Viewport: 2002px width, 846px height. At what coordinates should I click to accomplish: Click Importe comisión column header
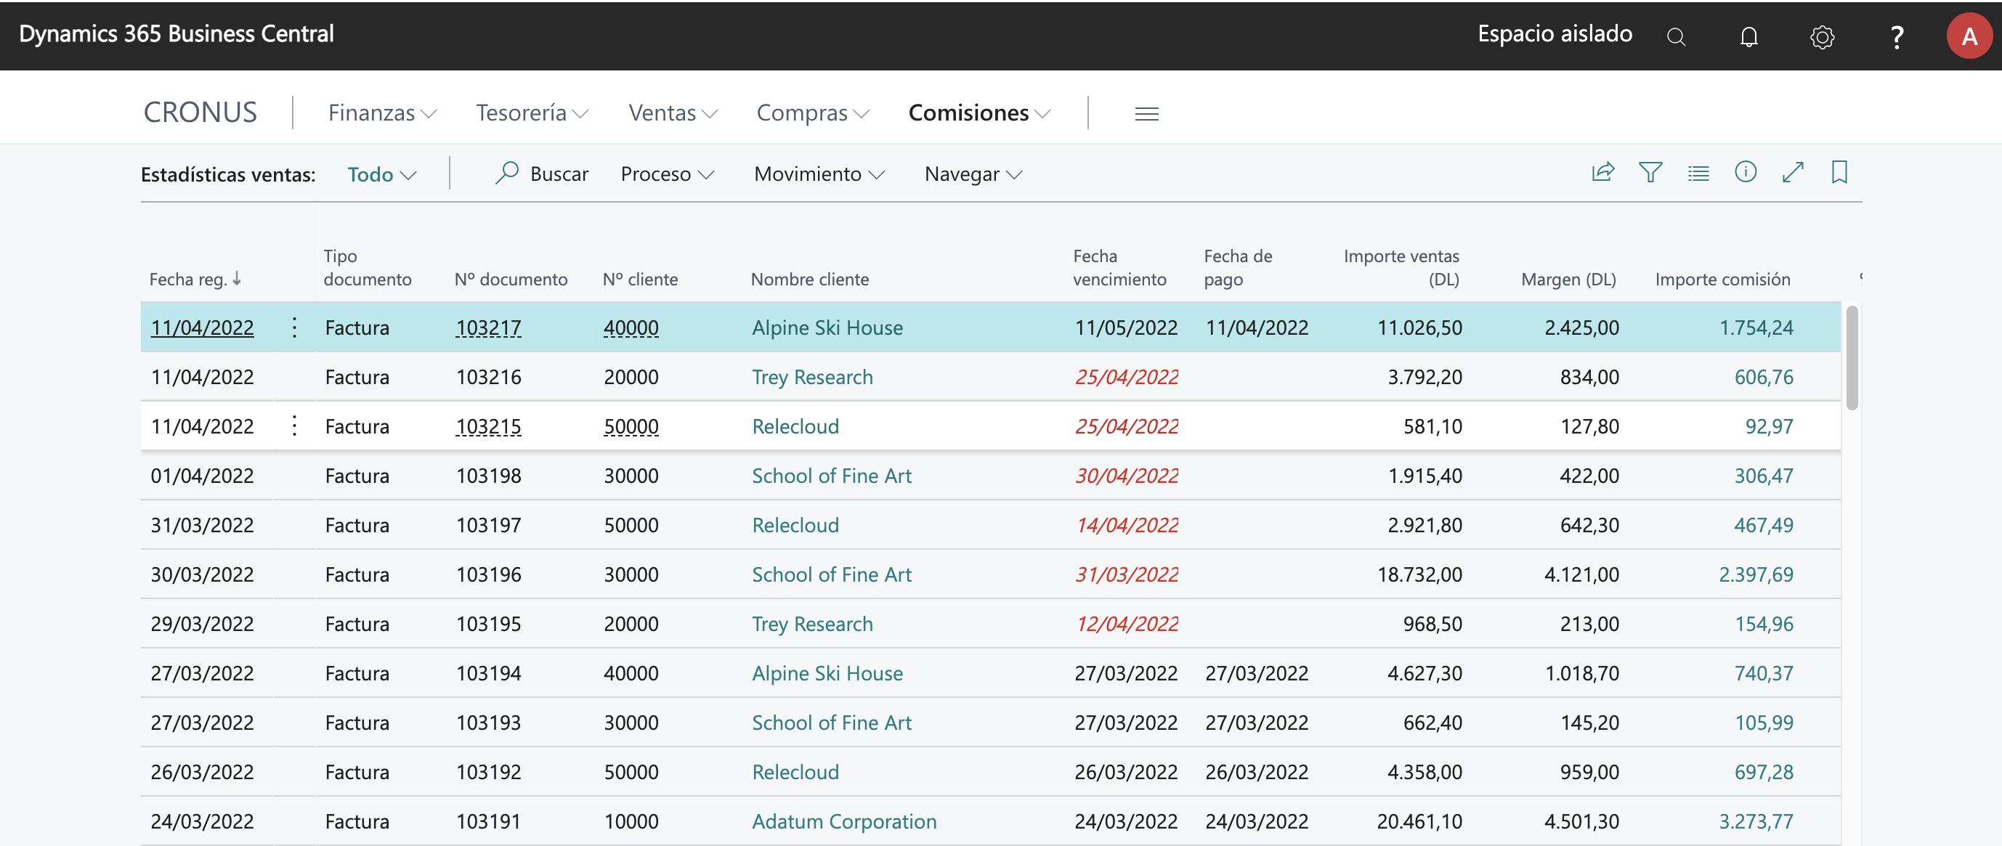1722,279
